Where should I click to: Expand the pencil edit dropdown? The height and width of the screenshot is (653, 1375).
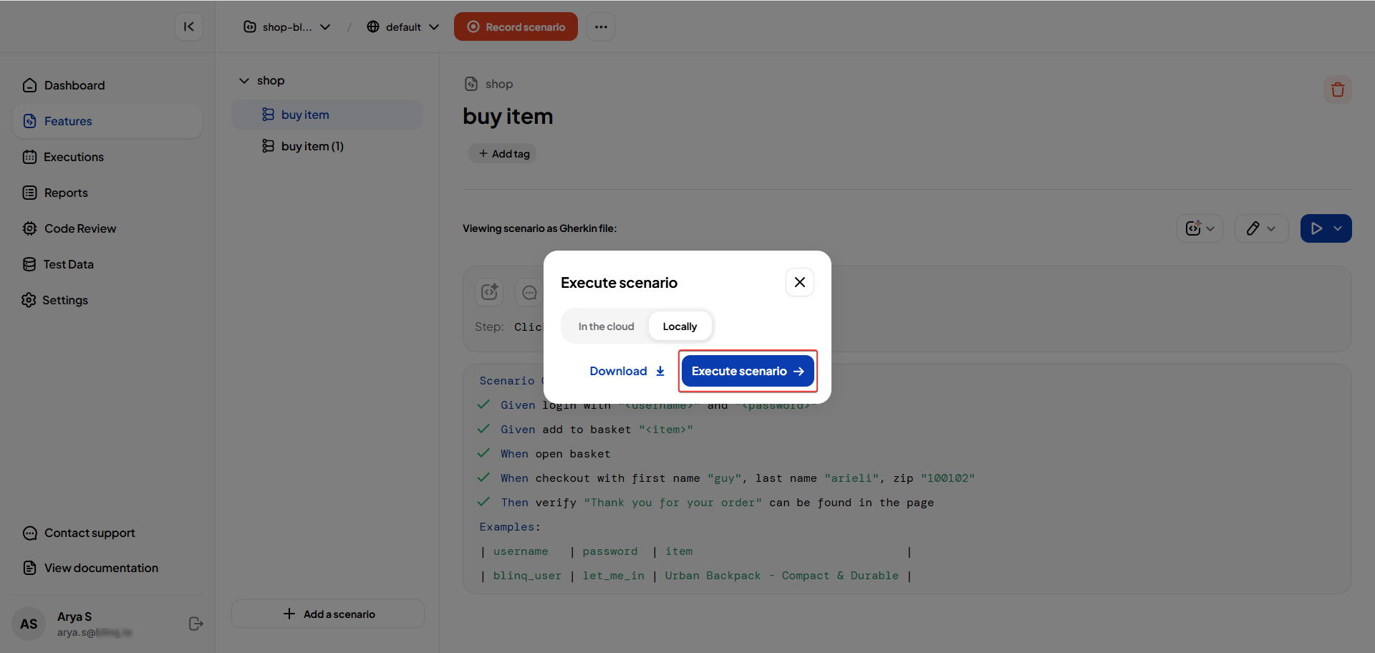[x=1271, y=228]
